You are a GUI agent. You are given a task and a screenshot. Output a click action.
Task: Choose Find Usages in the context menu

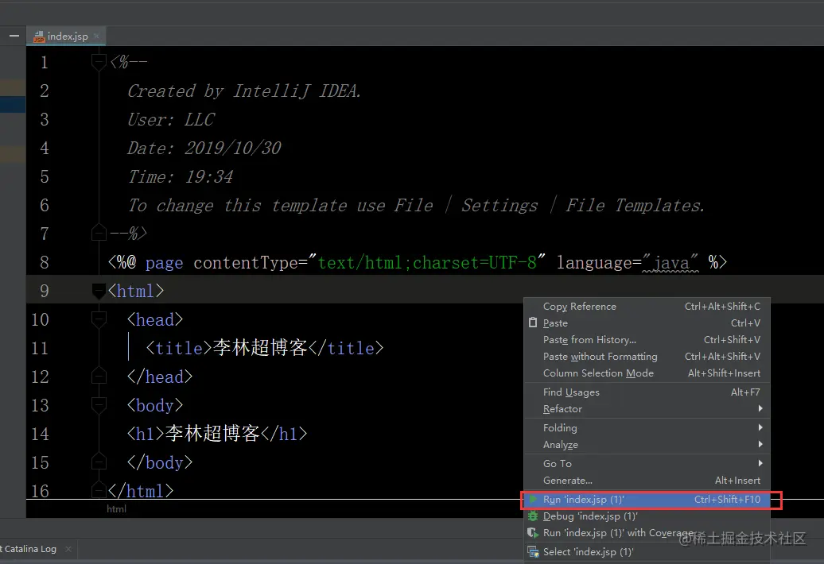[x=647, y=392]
